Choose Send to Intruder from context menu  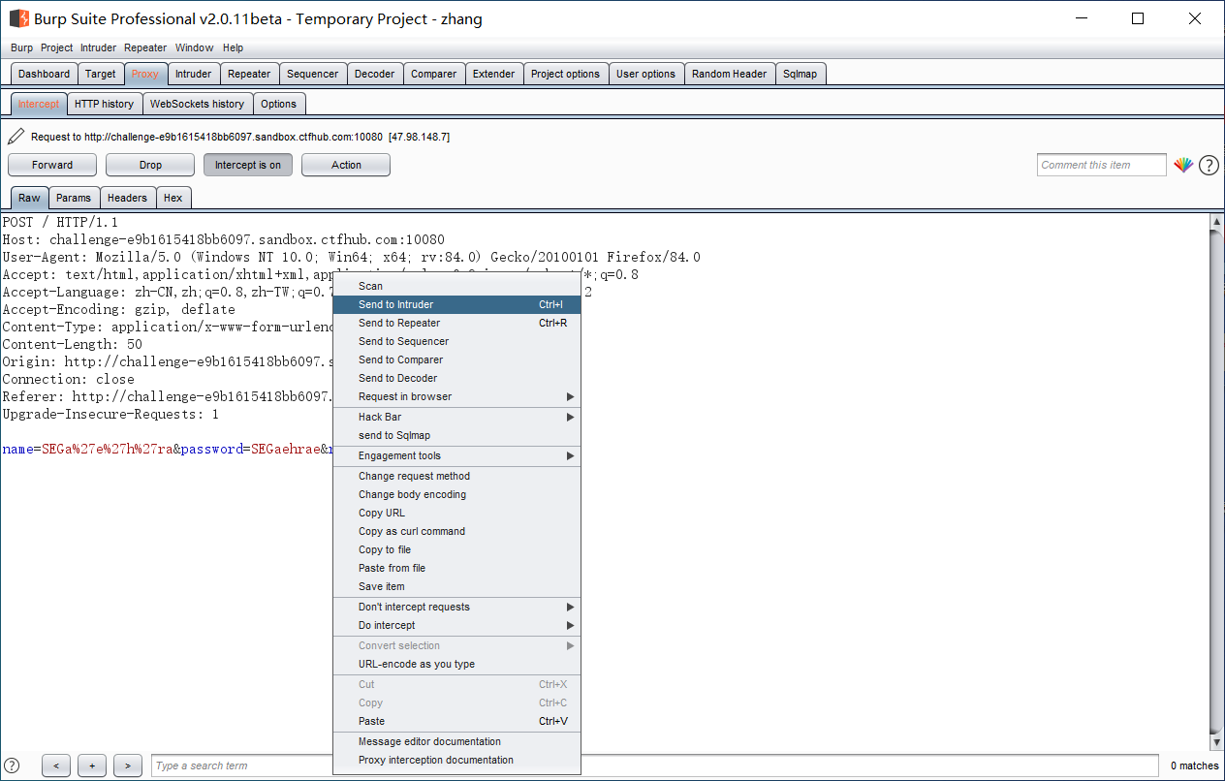point(456,304)
